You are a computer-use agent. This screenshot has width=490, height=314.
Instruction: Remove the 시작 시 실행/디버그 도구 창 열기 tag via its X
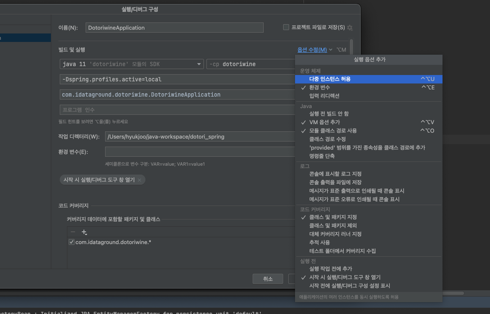(x=140, y=179)
